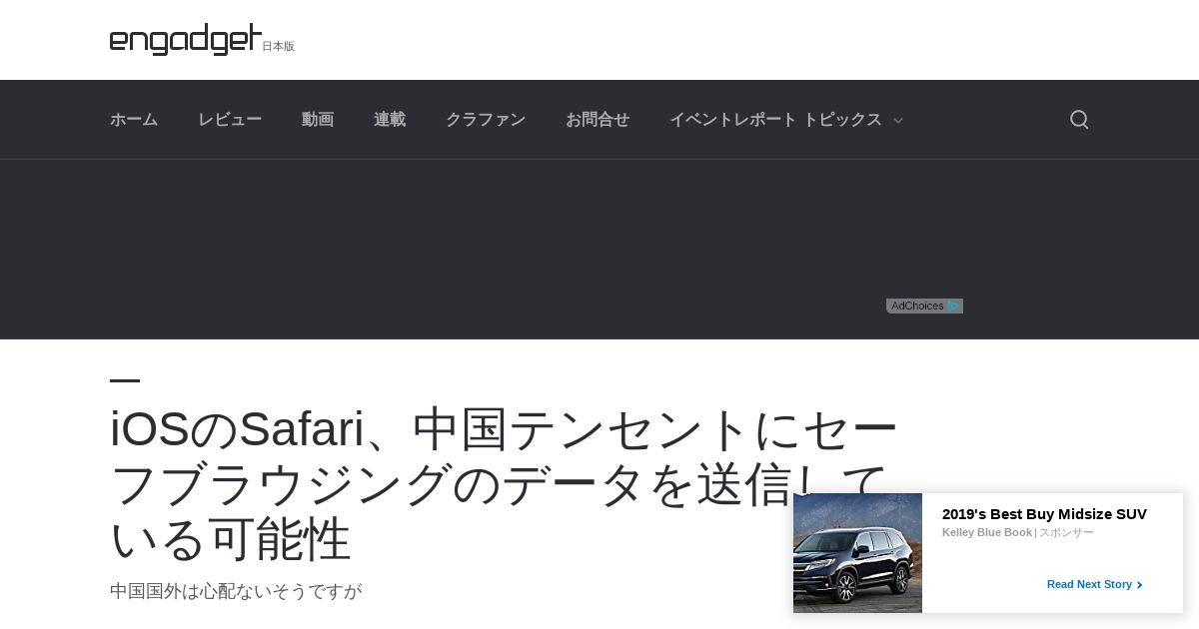Screen dimensions: 1199x629
Task: Click the Kelley Blue Book sponsor label
Action: tap(987, 532)
